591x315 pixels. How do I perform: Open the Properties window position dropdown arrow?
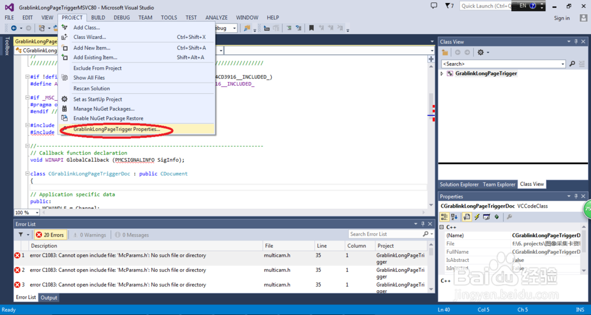[x=569, y=196]
